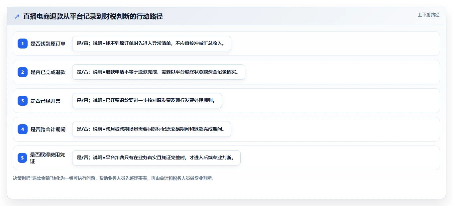Select step number 5 badge
The height and width of the screenshot is (206, 453).
tap(23, 158)
